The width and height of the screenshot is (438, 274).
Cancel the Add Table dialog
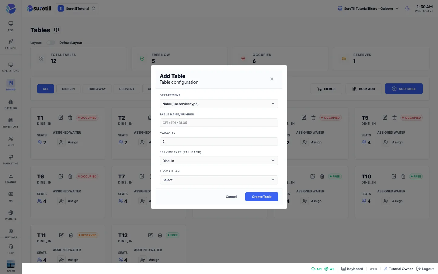point(231,197)
